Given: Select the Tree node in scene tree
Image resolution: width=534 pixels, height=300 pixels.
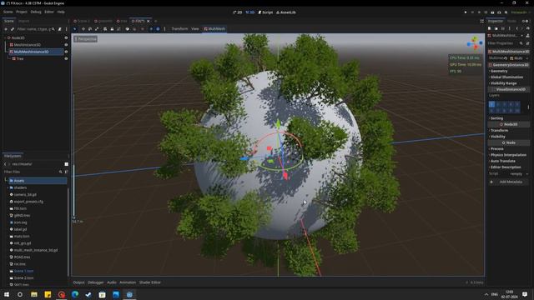Looking at the screenshot, I should click(x=20, y=58).
